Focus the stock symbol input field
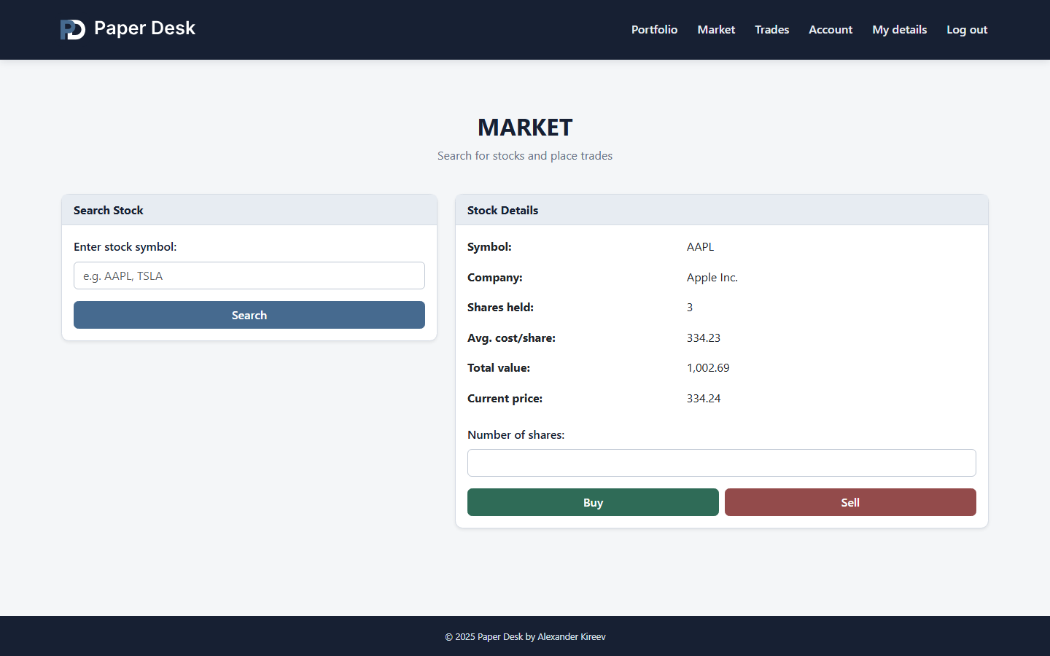The image size is (1050, 656). pyautogui.click(x=249, y=276)
